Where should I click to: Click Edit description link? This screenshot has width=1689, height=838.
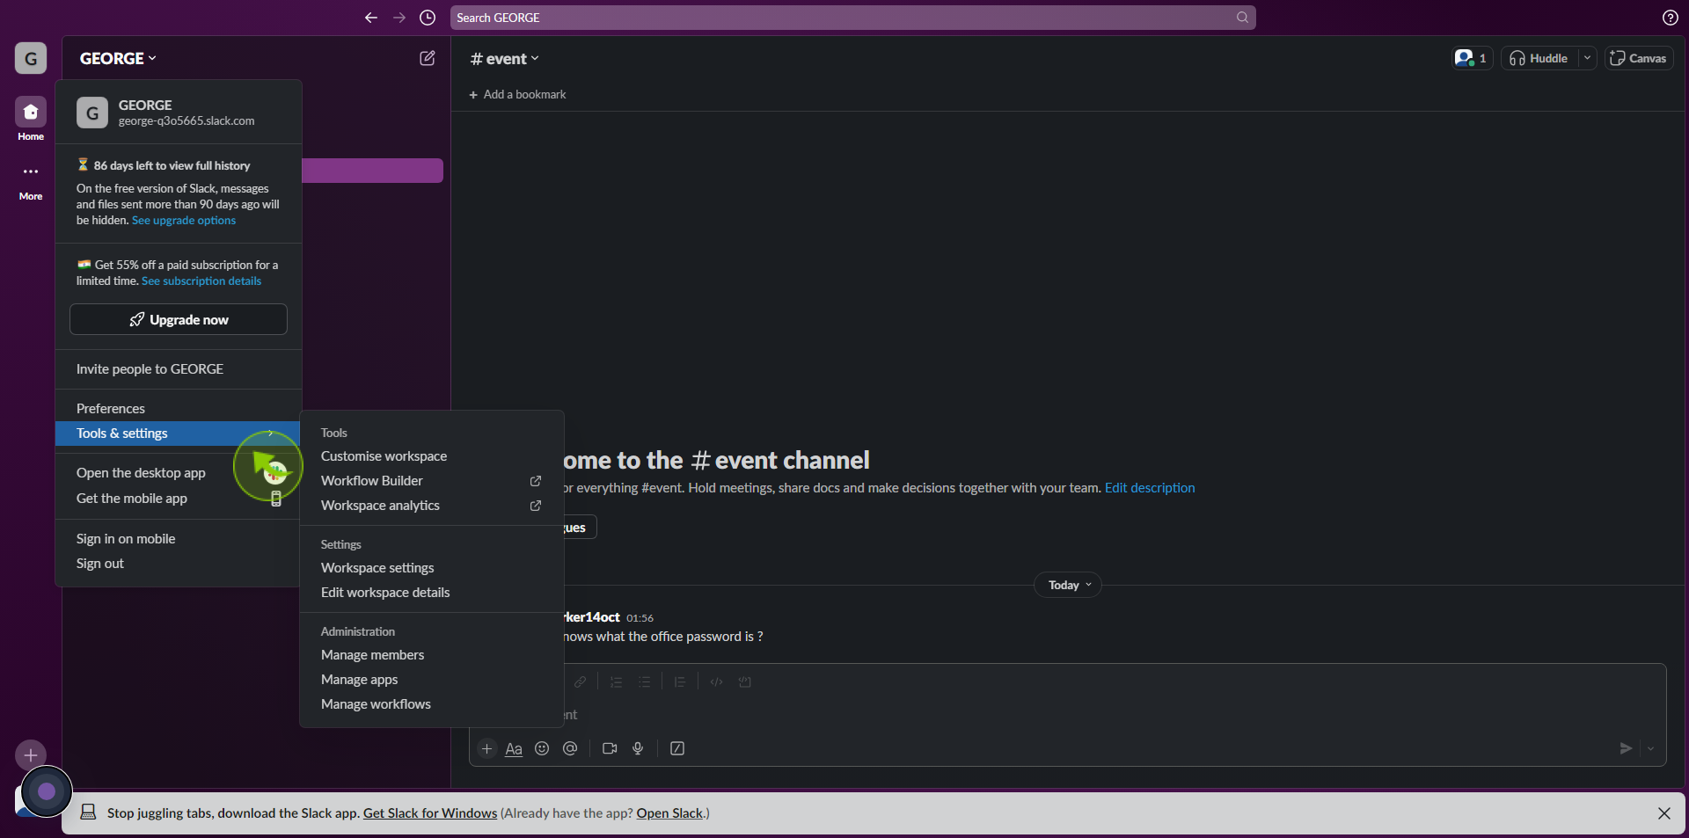click(x=1150, y=488)
